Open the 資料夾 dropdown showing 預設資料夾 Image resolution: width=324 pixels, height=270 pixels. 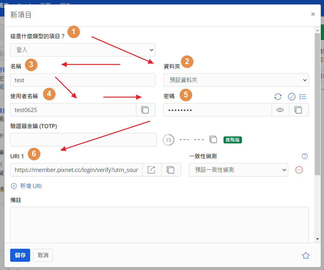pyautogui.click(x=236, y=80)
